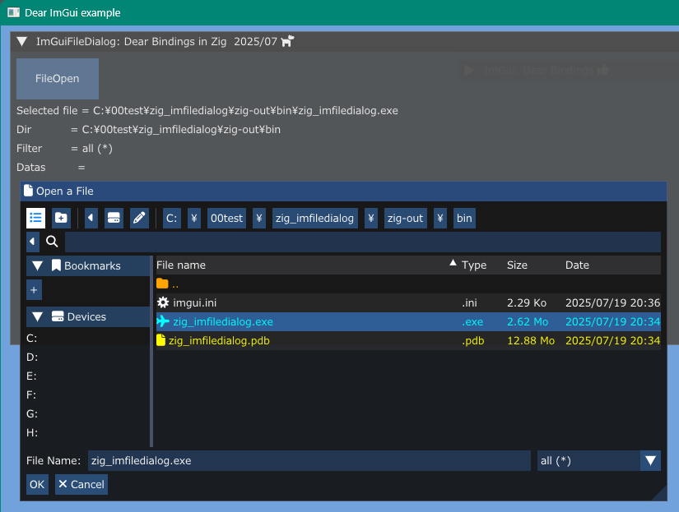Click the FileOpen button

coord(58,79)
